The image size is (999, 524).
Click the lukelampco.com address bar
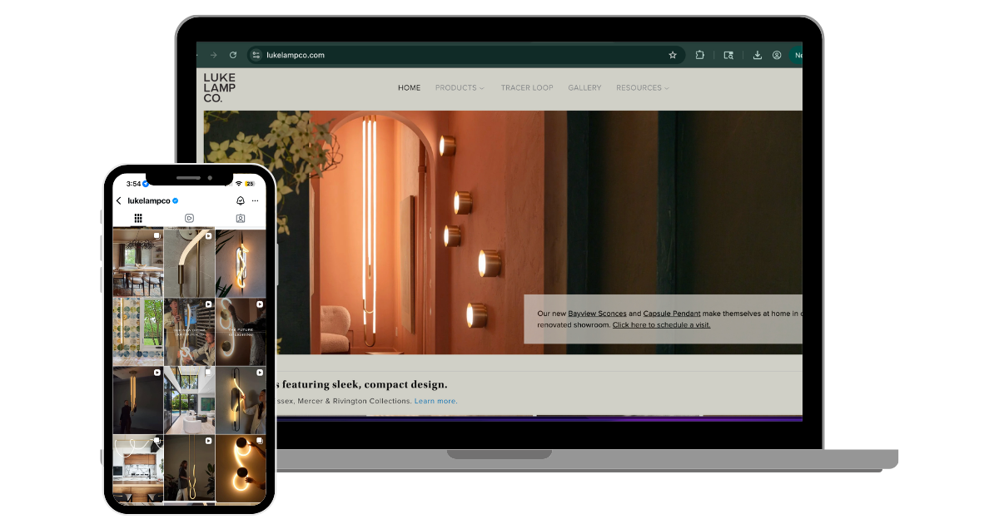[x=466, y=55]
